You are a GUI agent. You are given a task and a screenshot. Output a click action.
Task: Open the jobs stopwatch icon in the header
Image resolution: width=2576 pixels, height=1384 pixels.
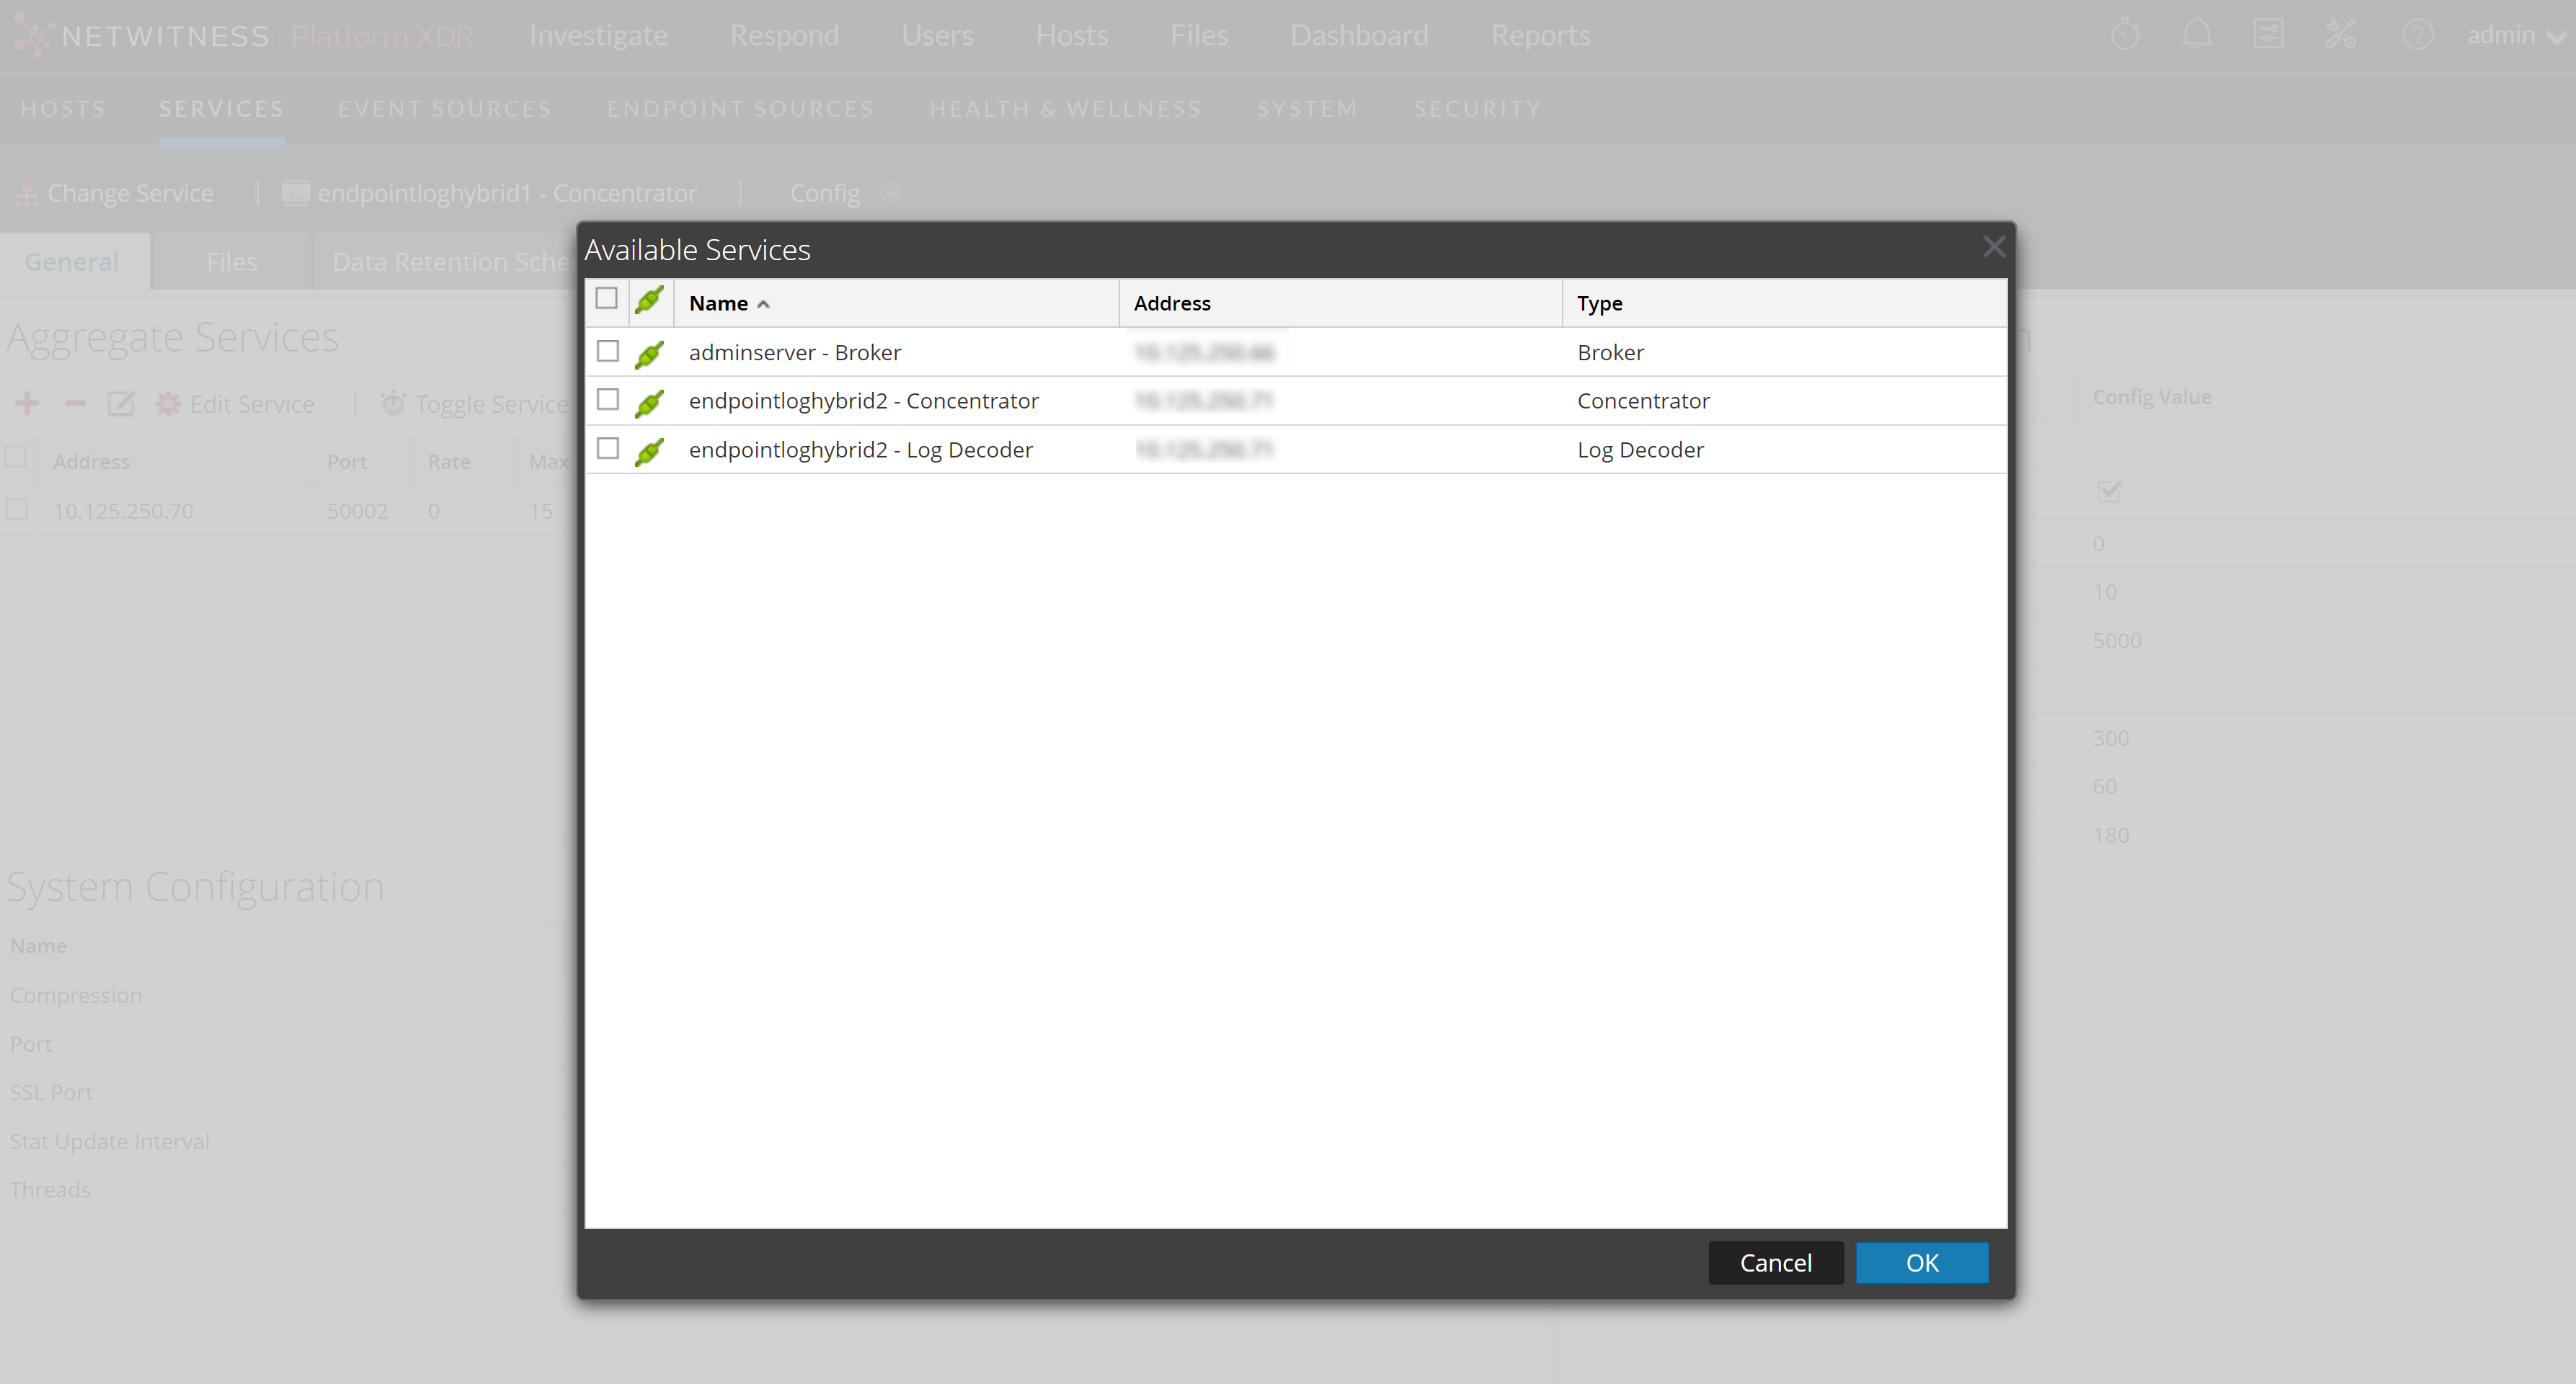click(x=2126, y=35)
